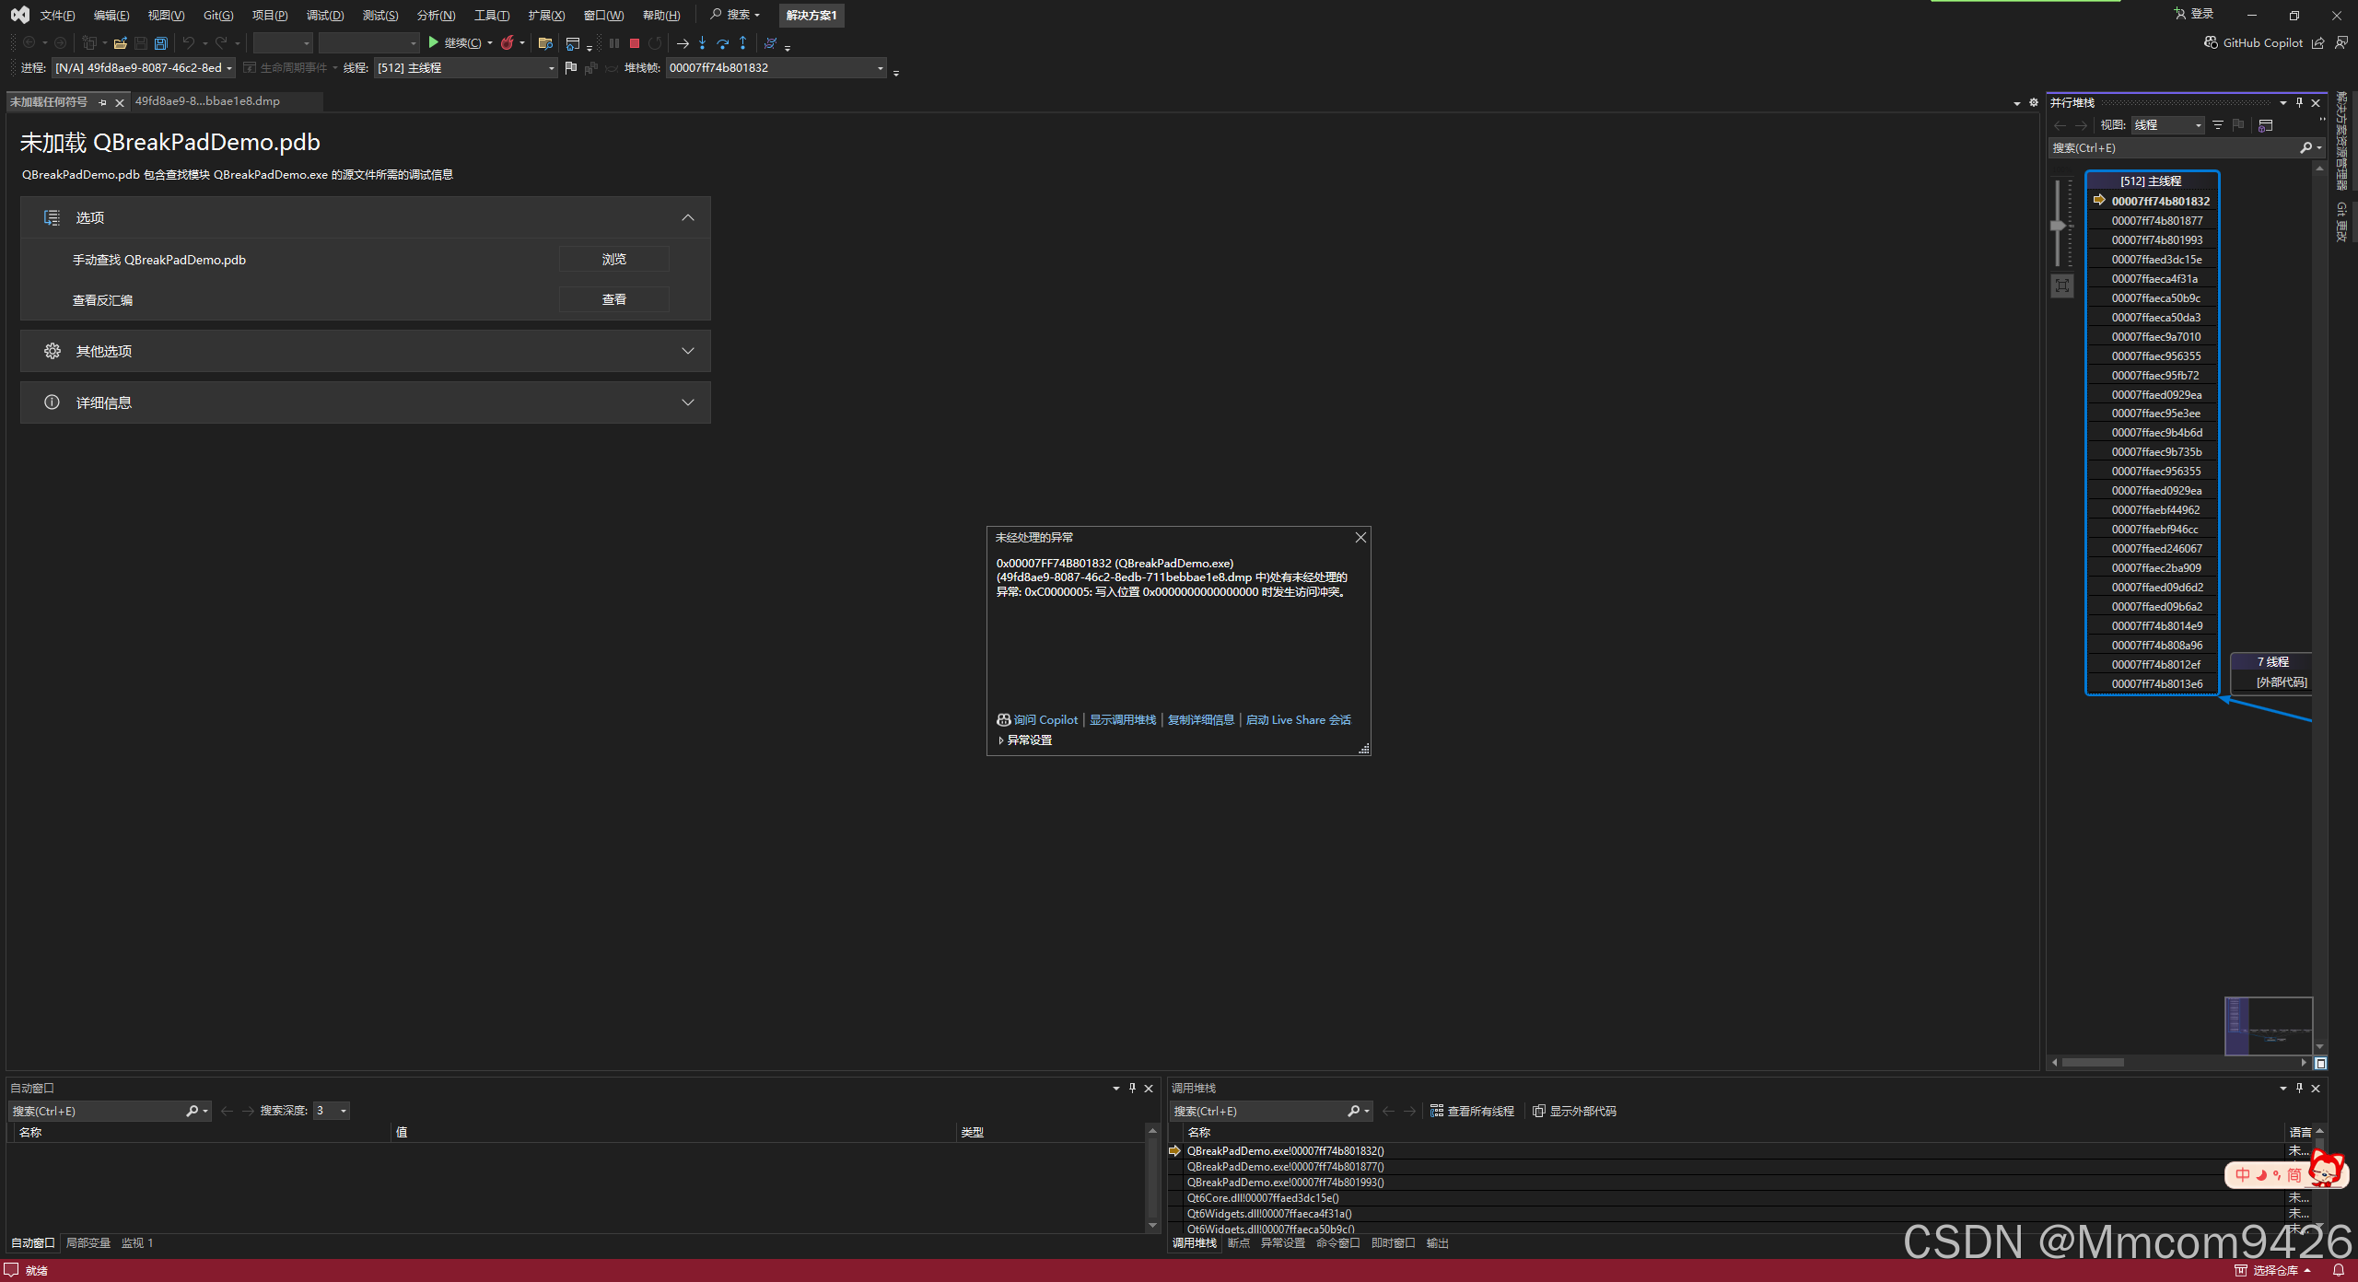Click the green Continue debugging play icon
Screen dimensions: 2358x1282
tap(433, 42)
